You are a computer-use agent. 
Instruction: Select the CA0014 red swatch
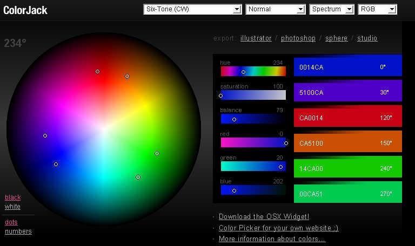348,116
